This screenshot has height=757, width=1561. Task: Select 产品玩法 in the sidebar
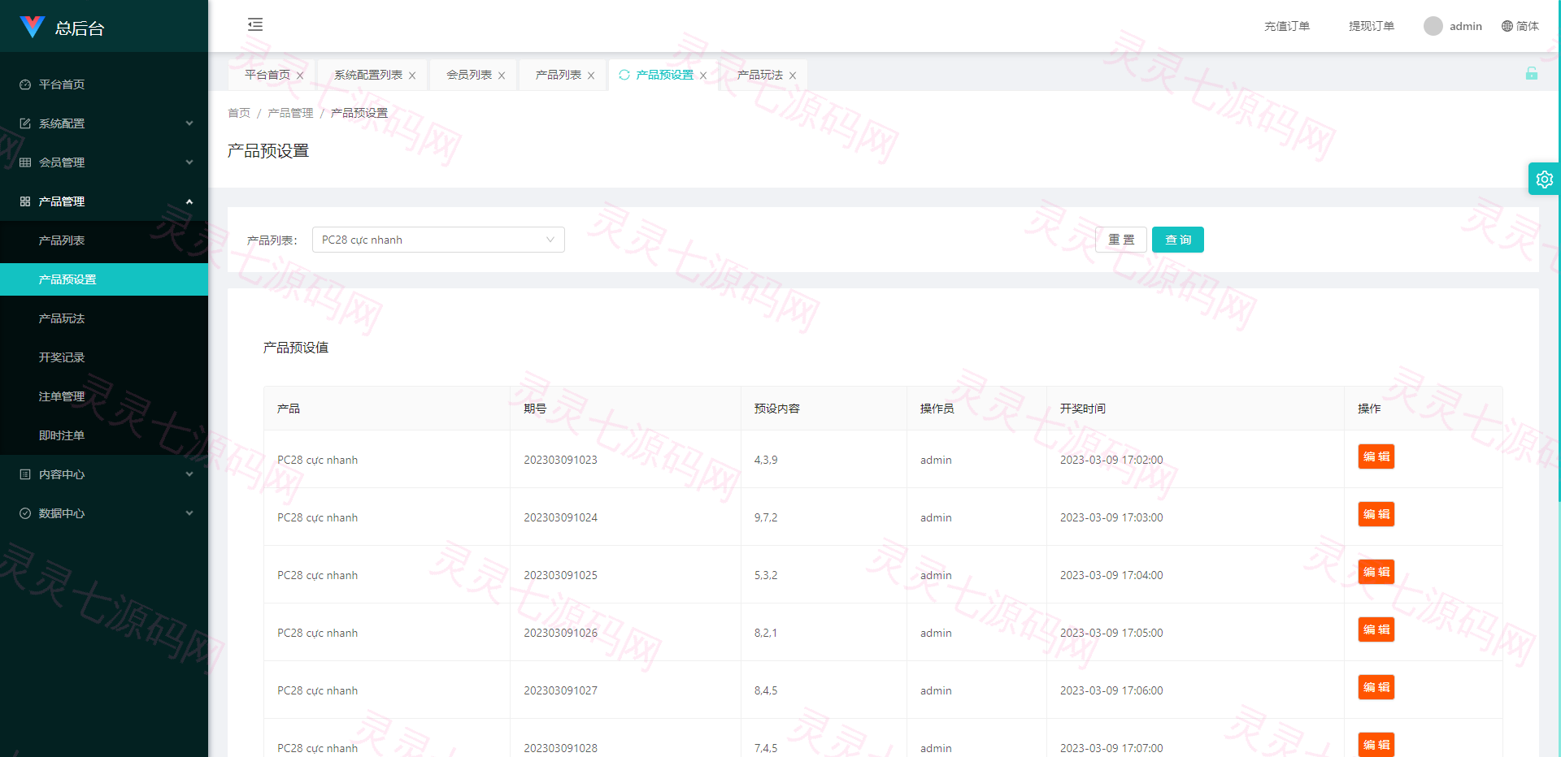pos(104,318)
